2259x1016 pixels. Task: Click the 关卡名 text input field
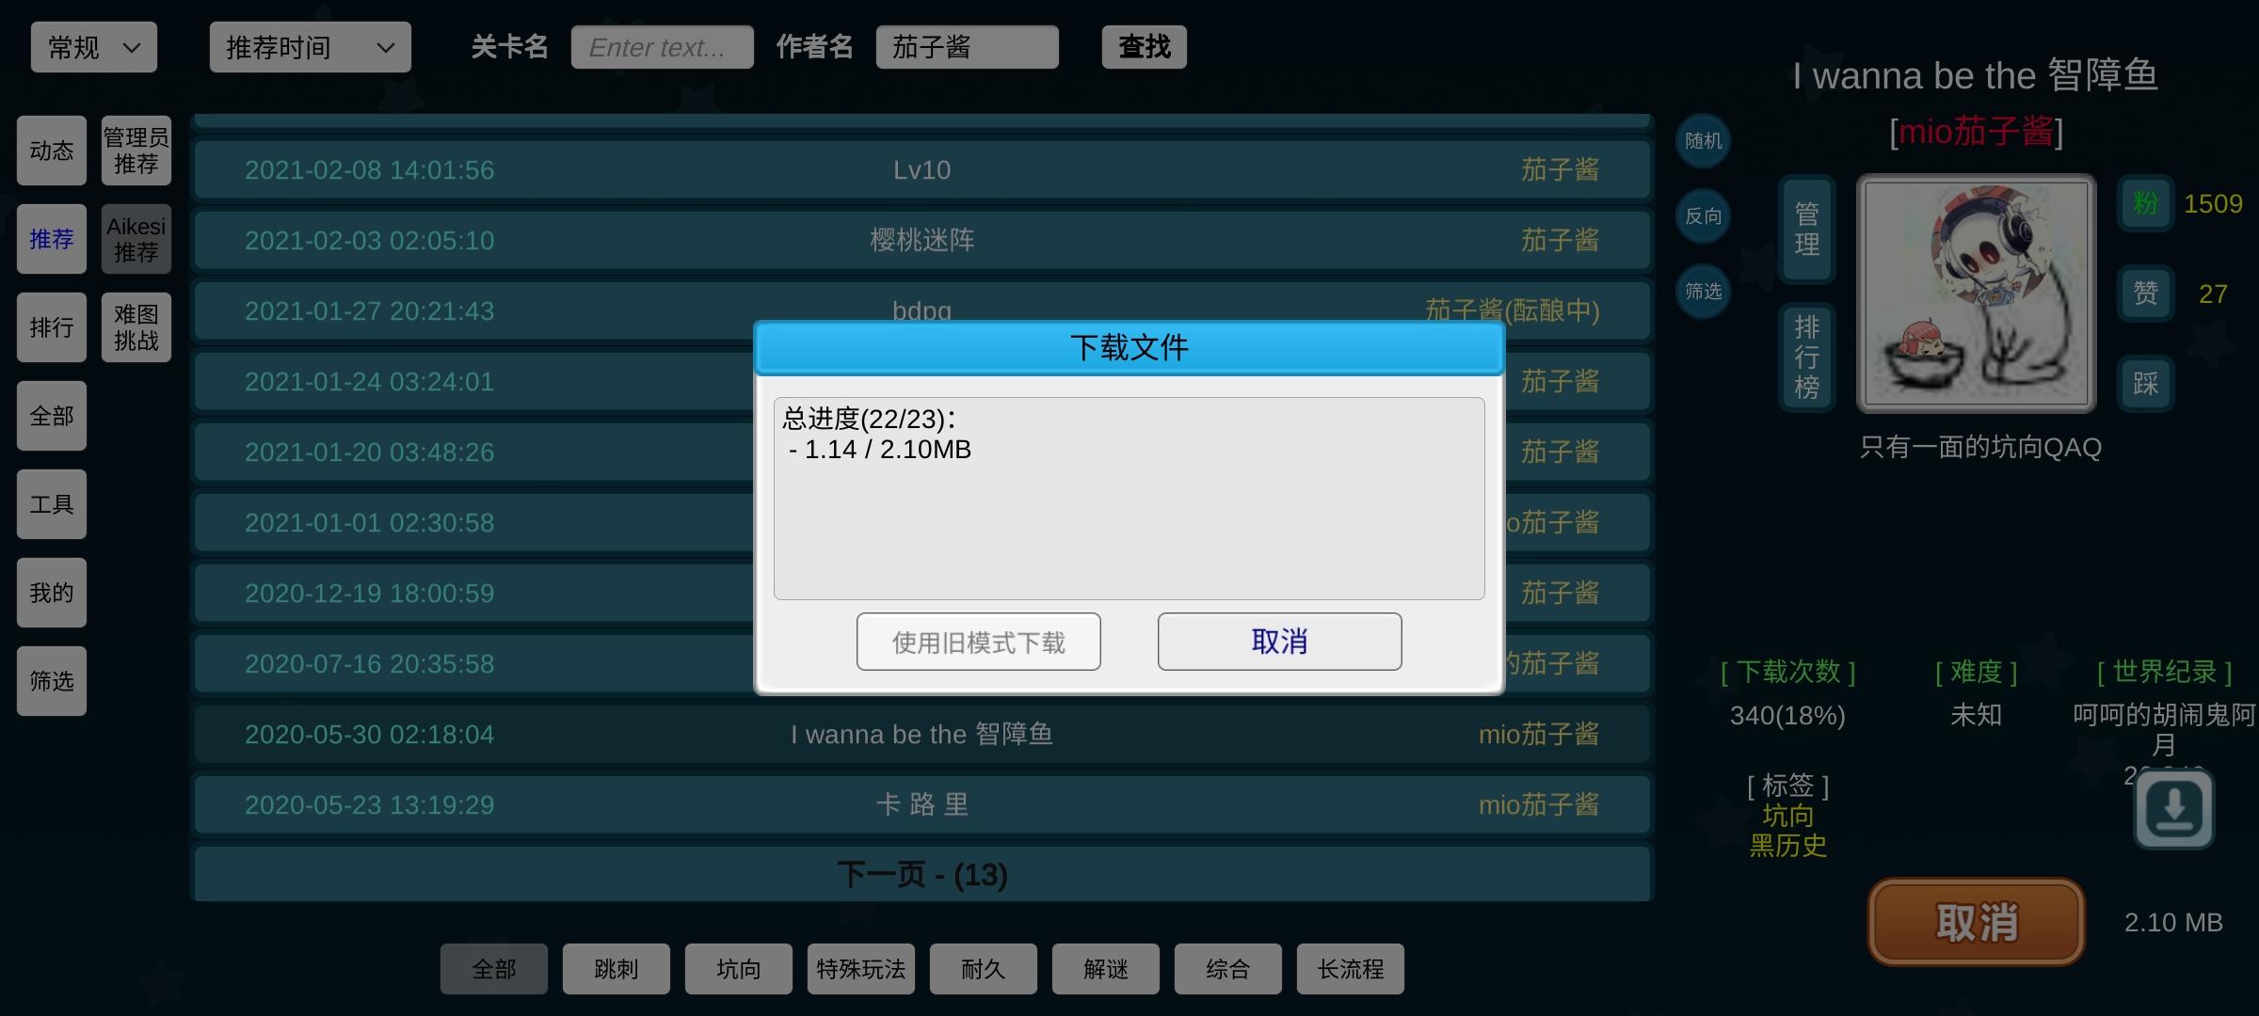tap(662, 47)
